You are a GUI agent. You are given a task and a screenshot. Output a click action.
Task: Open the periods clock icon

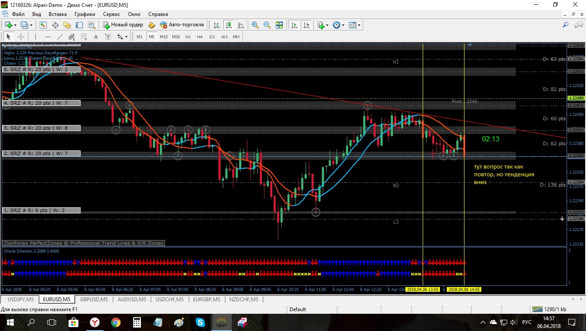[x=337, y=25]
